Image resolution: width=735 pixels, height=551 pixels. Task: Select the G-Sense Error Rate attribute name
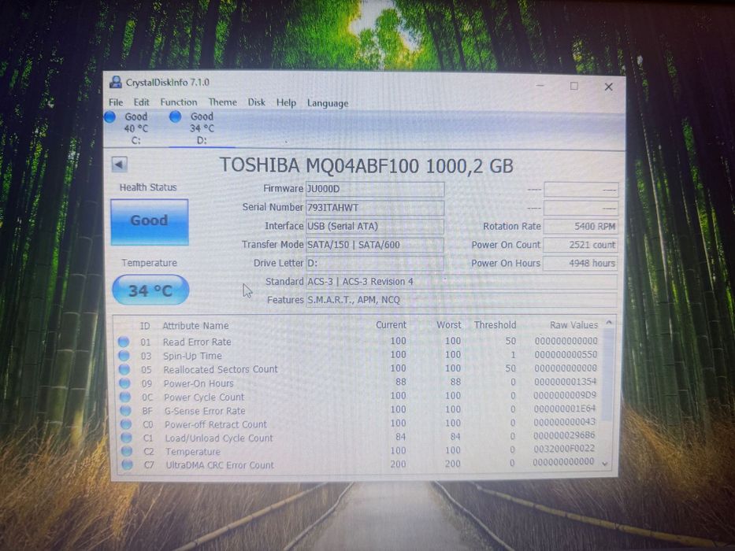[205, 411]
